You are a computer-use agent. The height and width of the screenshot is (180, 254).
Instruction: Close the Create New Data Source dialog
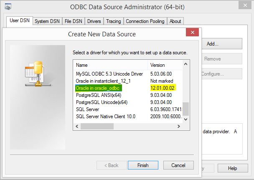click(192, 33)
